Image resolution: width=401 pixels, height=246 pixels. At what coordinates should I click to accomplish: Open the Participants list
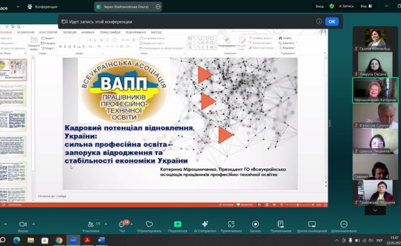tap(91, 224)
